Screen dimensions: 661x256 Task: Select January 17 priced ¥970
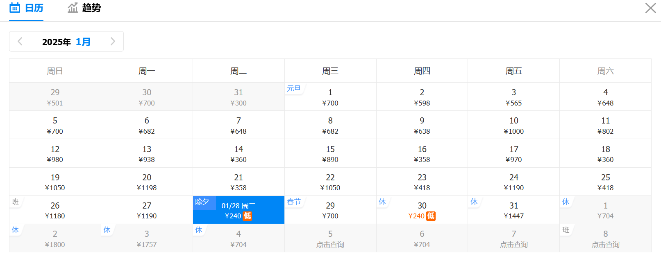(514, 153)
